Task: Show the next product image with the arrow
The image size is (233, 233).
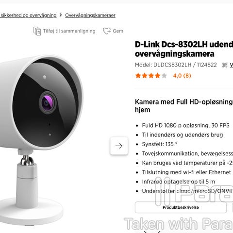Action: 119,146
